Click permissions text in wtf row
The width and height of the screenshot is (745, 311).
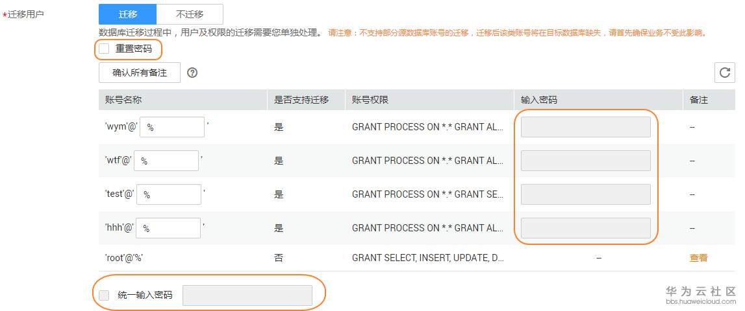(x=427, y=161)
